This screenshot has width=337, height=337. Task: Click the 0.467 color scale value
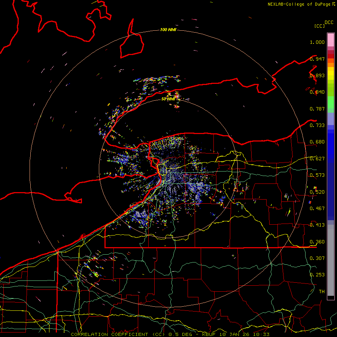click(317, 208)
